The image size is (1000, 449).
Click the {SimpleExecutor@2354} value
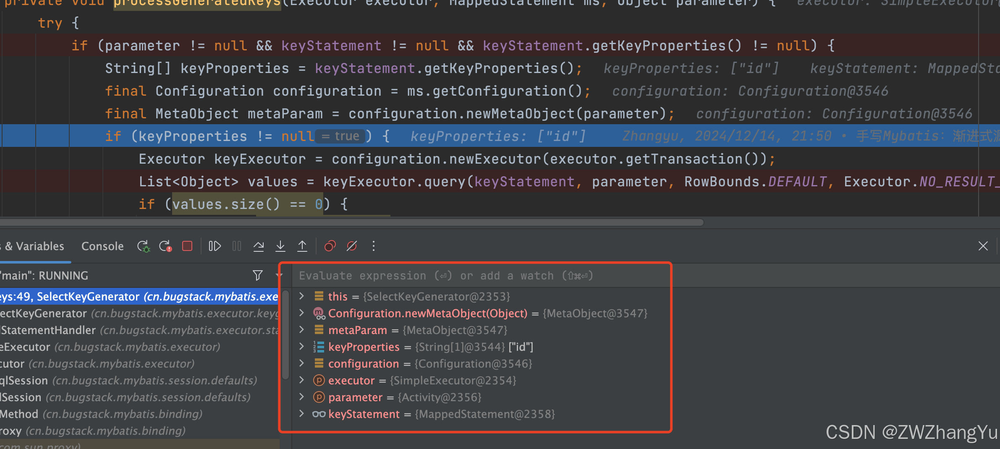tap(453, 381)
